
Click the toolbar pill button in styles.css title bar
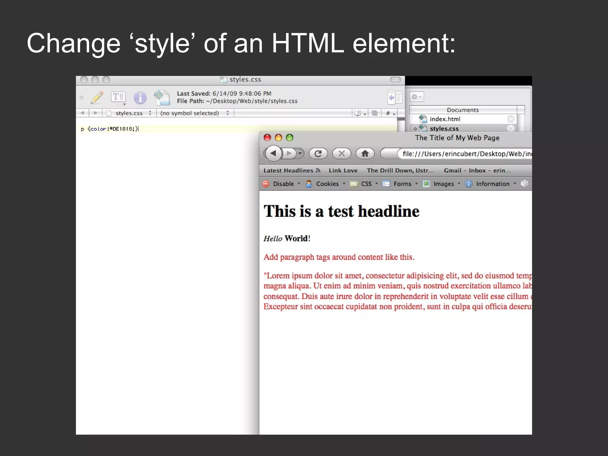pyautogui.click(x=395, y=80)
